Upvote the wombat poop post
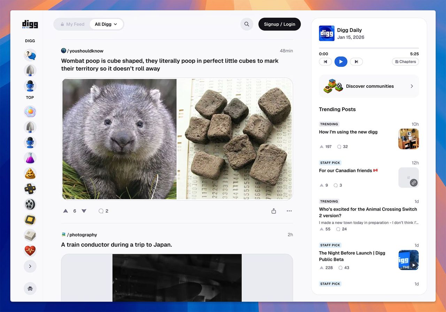The height and width of the screenshot is (312, 446). click(x=66, y=211)
